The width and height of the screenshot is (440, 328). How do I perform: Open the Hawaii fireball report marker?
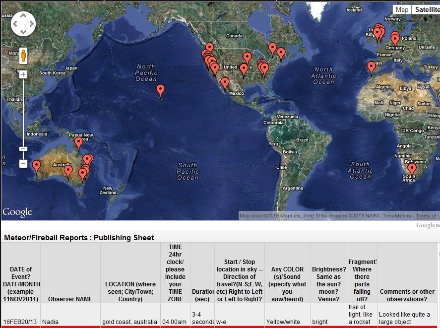pyautogui.click(x=160, y=90)
